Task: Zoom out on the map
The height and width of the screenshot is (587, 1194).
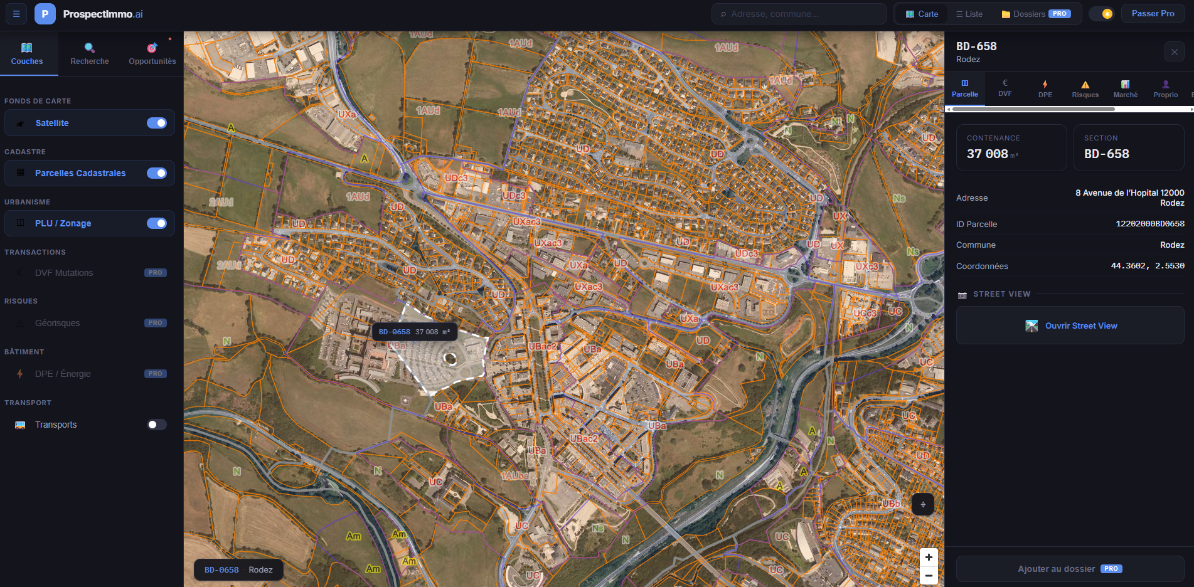Action: tap(929, 575)
